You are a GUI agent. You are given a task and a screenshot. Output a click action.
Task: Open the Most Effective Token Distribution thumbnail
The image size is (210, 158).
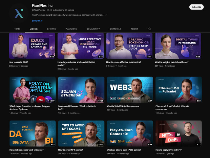tap(81, 46)
